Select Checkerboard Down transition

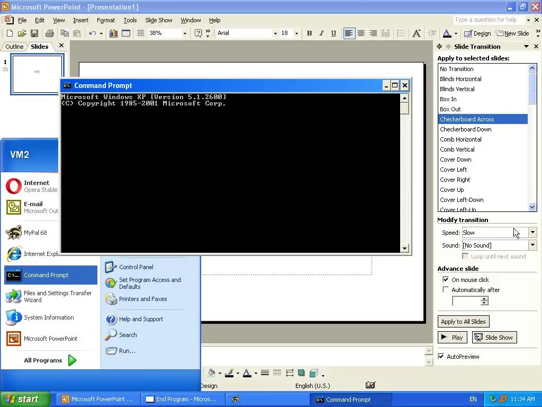tap(483, 129)
